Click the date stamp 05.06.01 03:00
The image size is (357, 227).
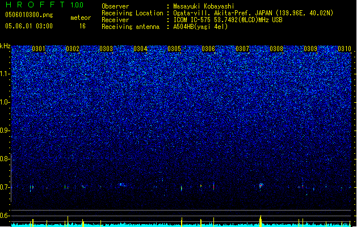(x=29, y=26)
